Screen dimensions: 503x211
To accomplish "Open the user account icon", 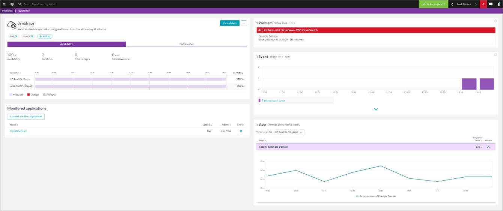I will click(499, 4).
